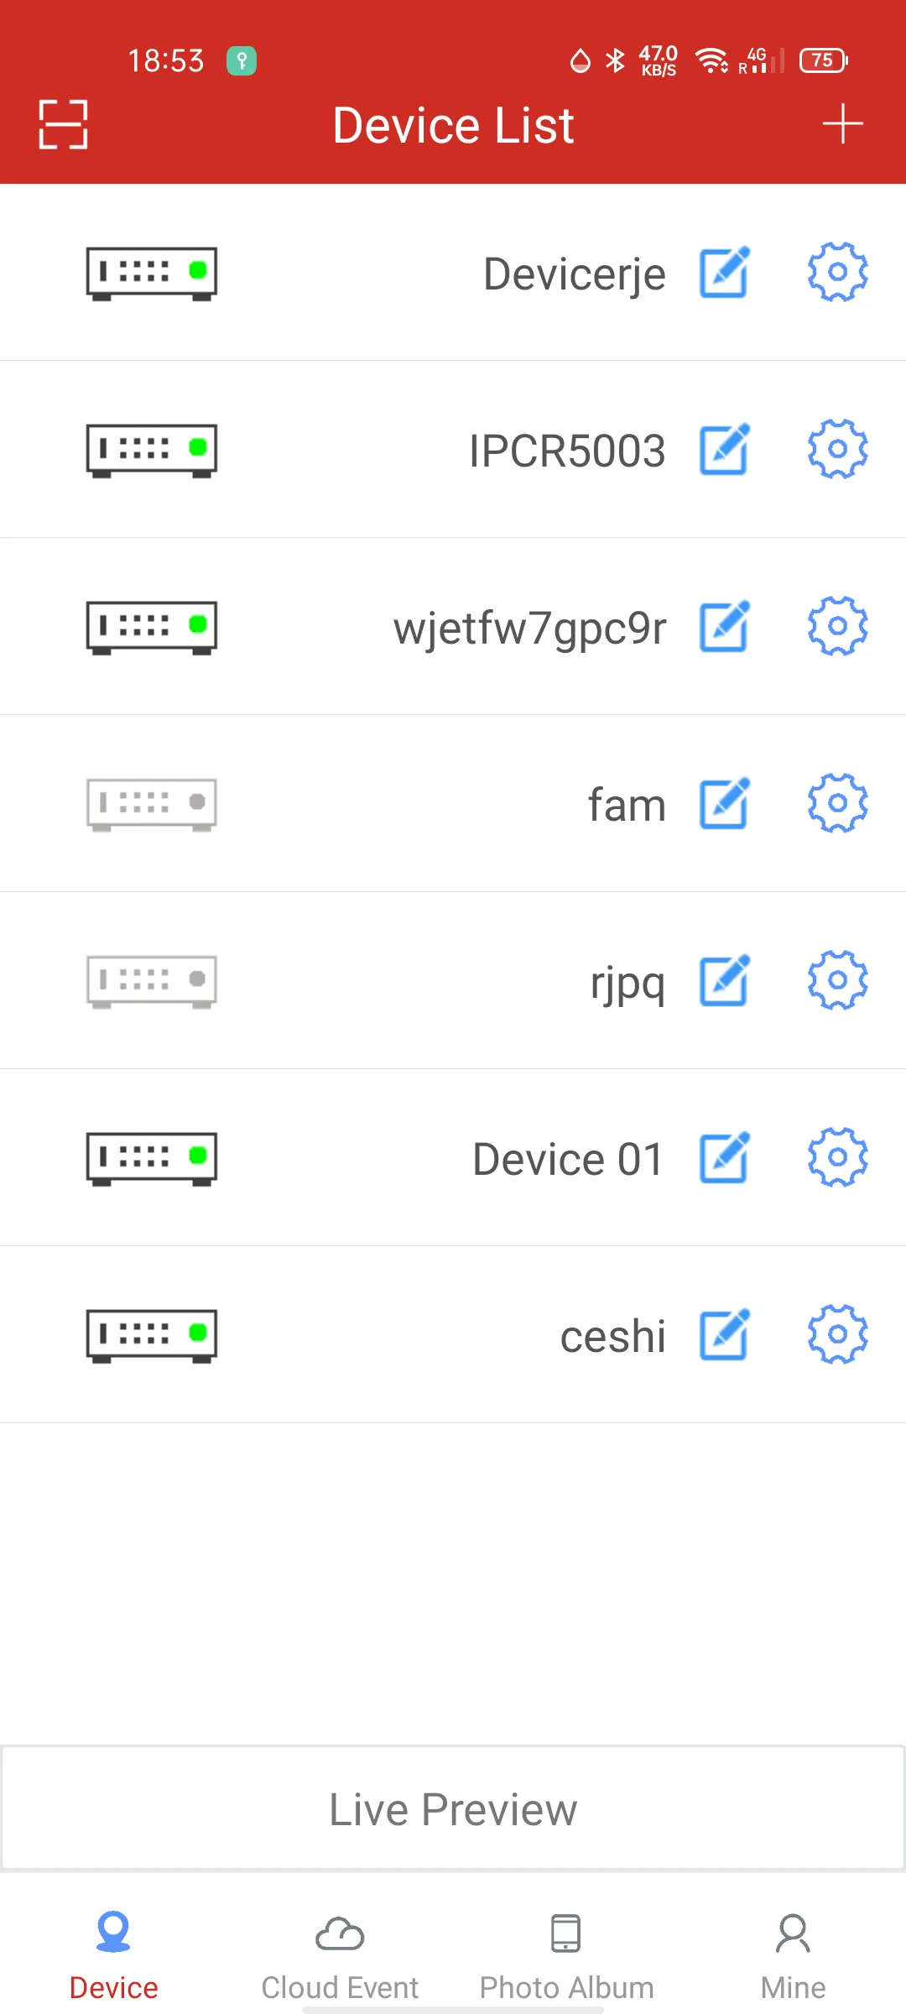This screenshot has height=2014, width=906.
Task: Tap the scan QR code icon
Action: click(63, 124)
